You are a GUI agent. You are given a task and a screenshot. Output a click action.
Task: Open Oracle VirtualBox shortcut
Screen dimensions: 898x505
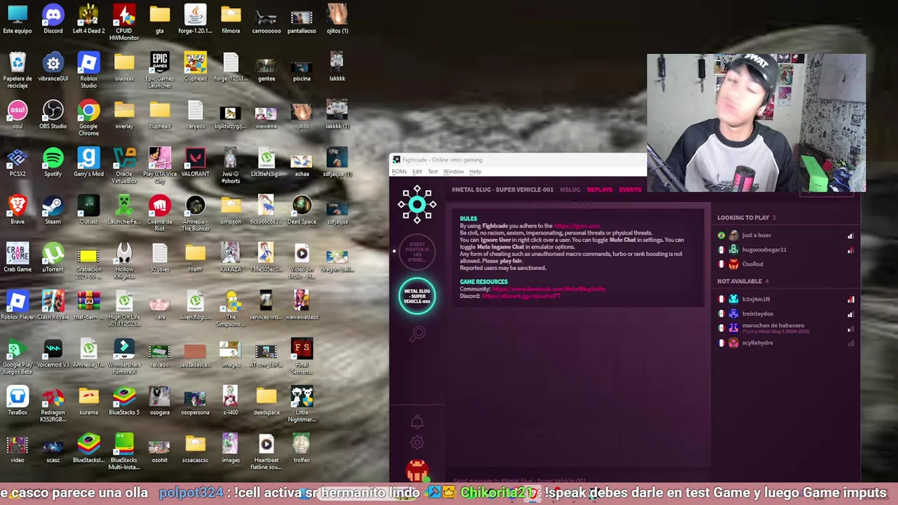coord(124,166)
